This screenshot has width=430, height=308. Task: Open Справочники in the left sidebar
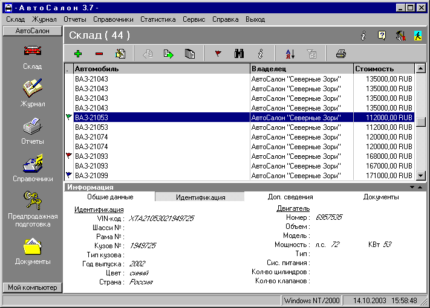click(x=33, y=167)
